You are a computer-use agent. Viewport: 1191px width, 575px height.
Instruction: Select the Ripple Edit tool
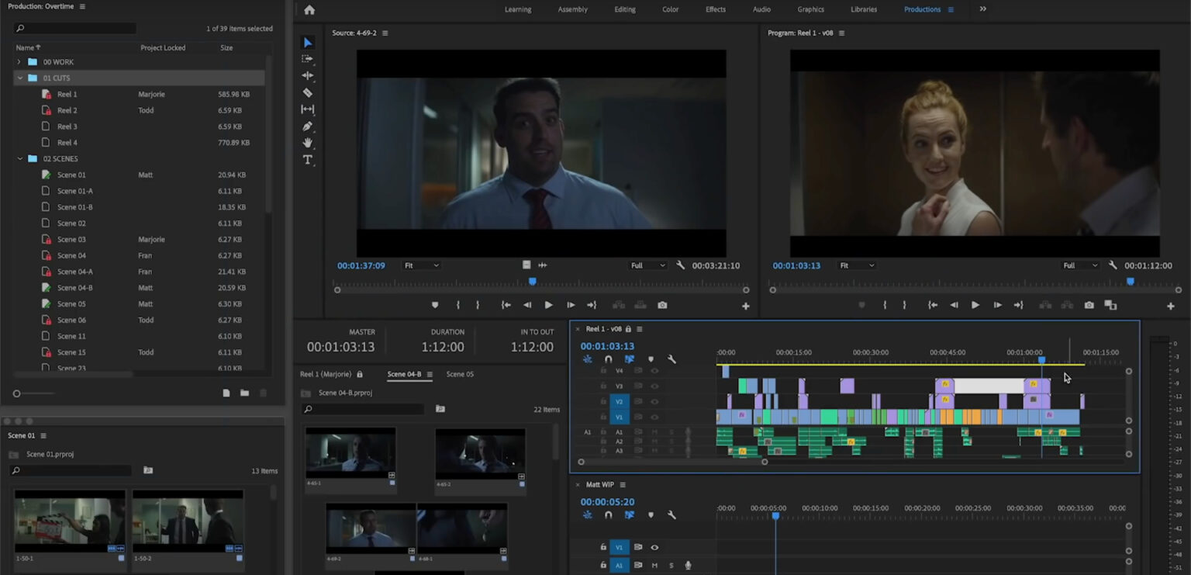[308, 76]
